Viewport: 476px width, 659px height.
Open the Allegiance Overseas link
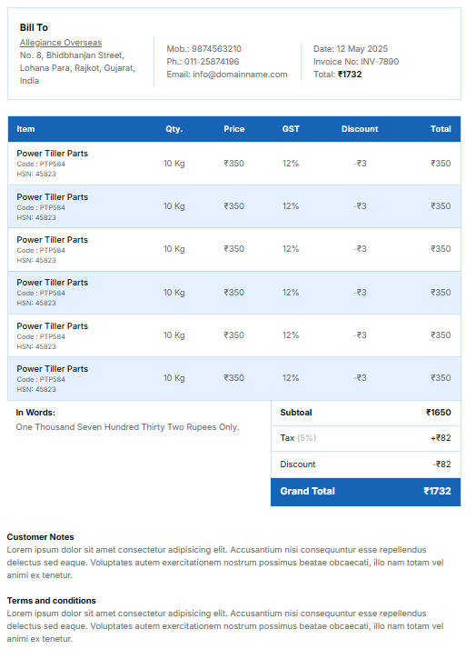[x=61, y=43]
